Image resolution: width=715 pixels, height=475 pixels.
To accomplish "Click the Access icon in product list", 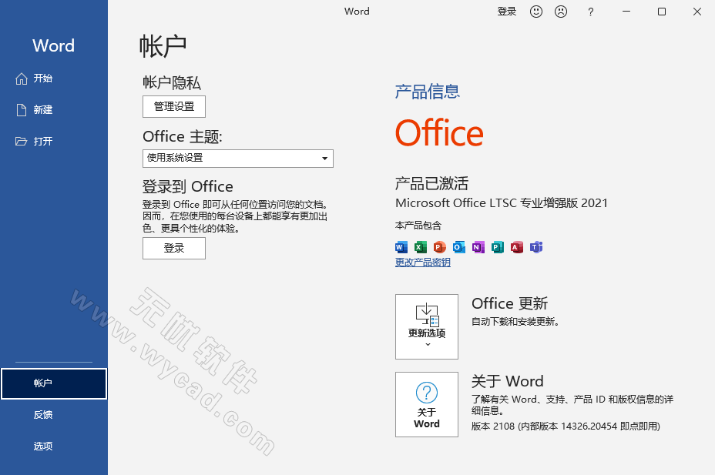I will (516, 247).
